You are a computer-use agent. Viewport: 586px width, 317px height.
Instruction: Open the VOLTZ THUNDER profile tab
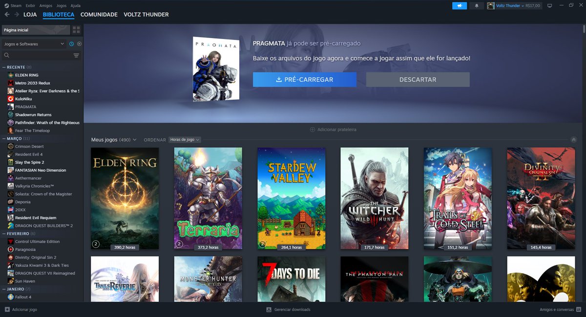pos(146,15)
